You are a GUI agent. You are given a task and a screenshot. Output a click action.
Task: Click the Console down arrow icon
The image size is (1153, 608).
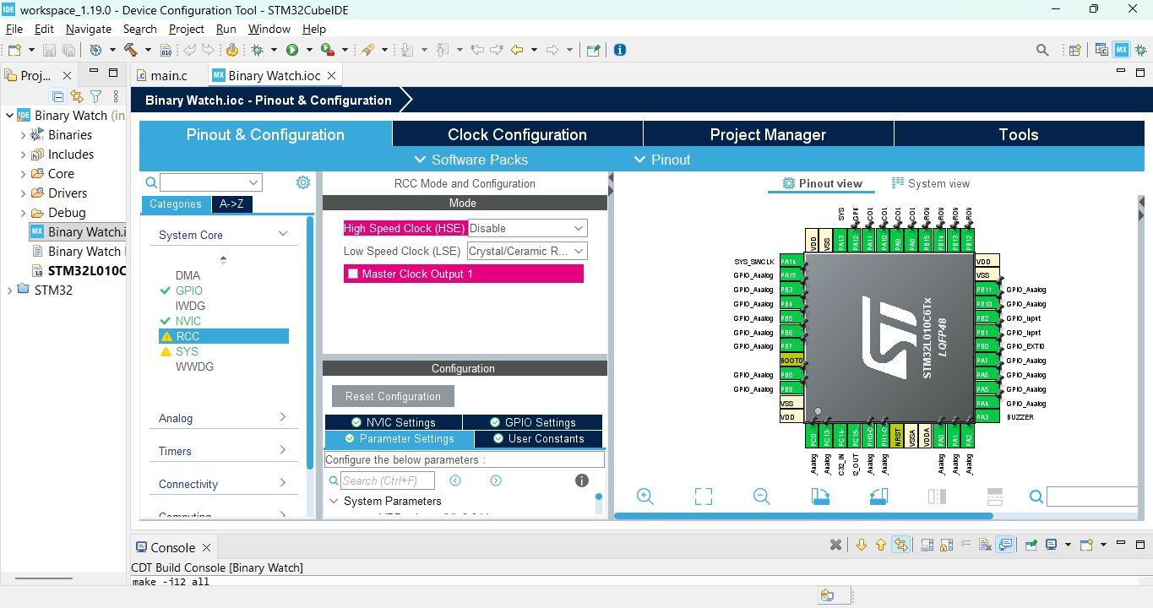pyautogui.click(x=862, y=545)
